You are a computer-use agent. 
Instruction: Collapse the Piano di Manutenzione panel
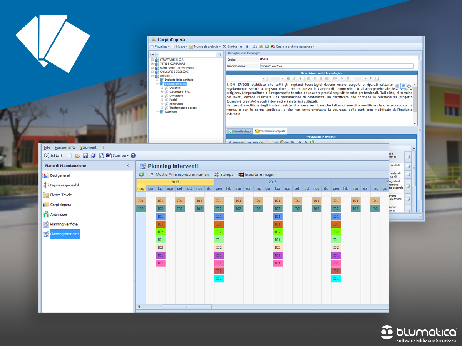[x=128, y=166]
